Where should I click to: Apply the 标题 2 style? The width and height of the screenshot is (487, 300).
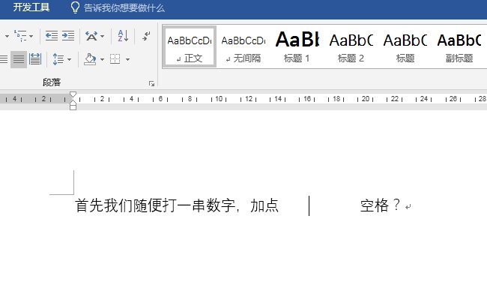pyautogui.click(x=351, y=46)
